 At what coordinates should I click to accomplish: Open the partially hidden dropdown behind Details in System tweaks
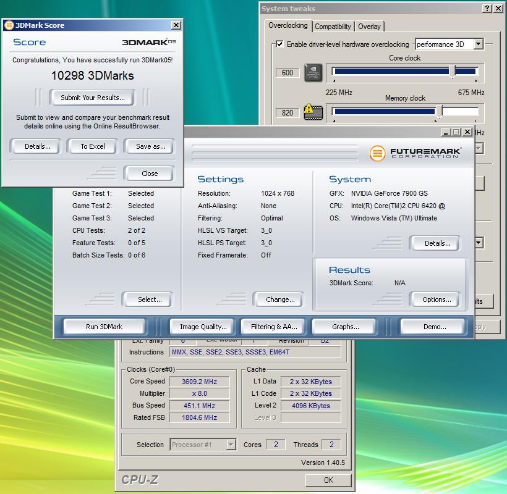coord(479,243)
